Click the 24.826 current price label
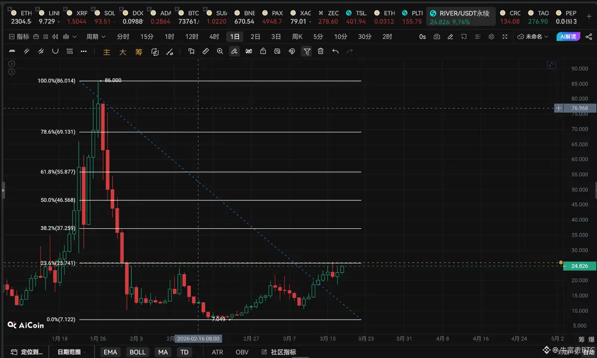 point(579,266)
